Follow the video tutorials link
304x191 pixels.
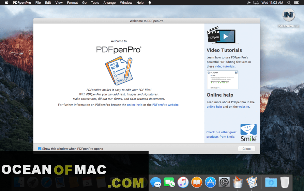(225, 66)
